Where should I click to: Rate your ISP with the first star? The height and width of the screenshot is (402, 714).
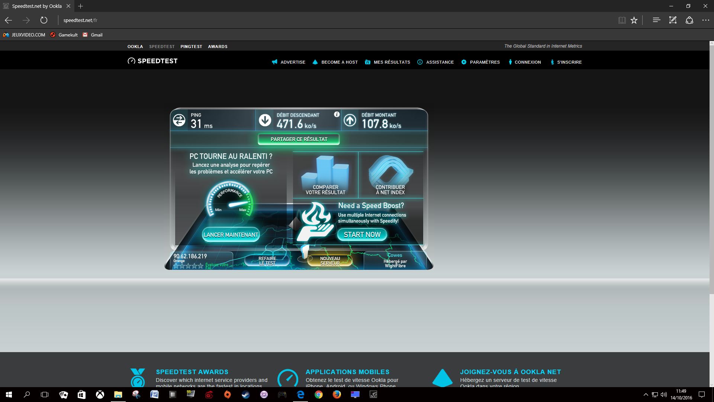[176, 266]
